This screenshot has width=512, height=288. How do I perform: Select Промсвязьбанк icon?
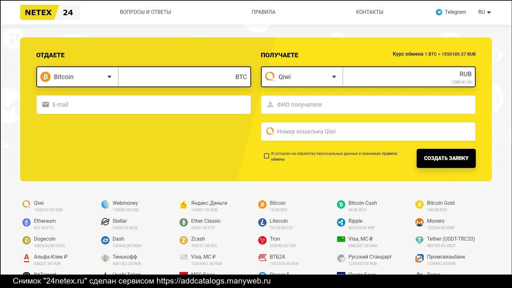[420, 258]
